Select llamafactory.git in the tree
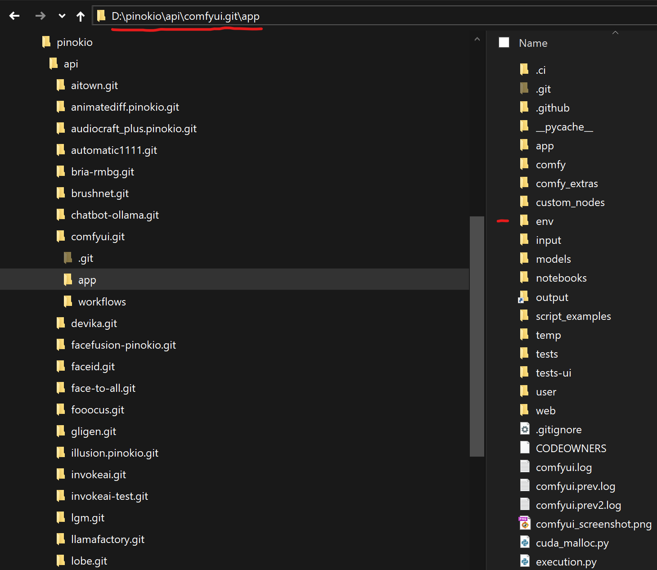 click(x=108, y=539)
